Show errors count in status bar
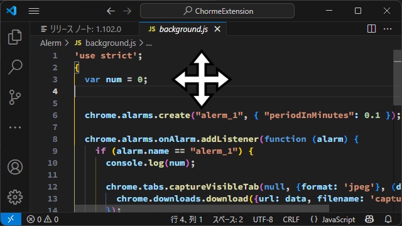Viewport: 402px width, 226px height. 34,220
